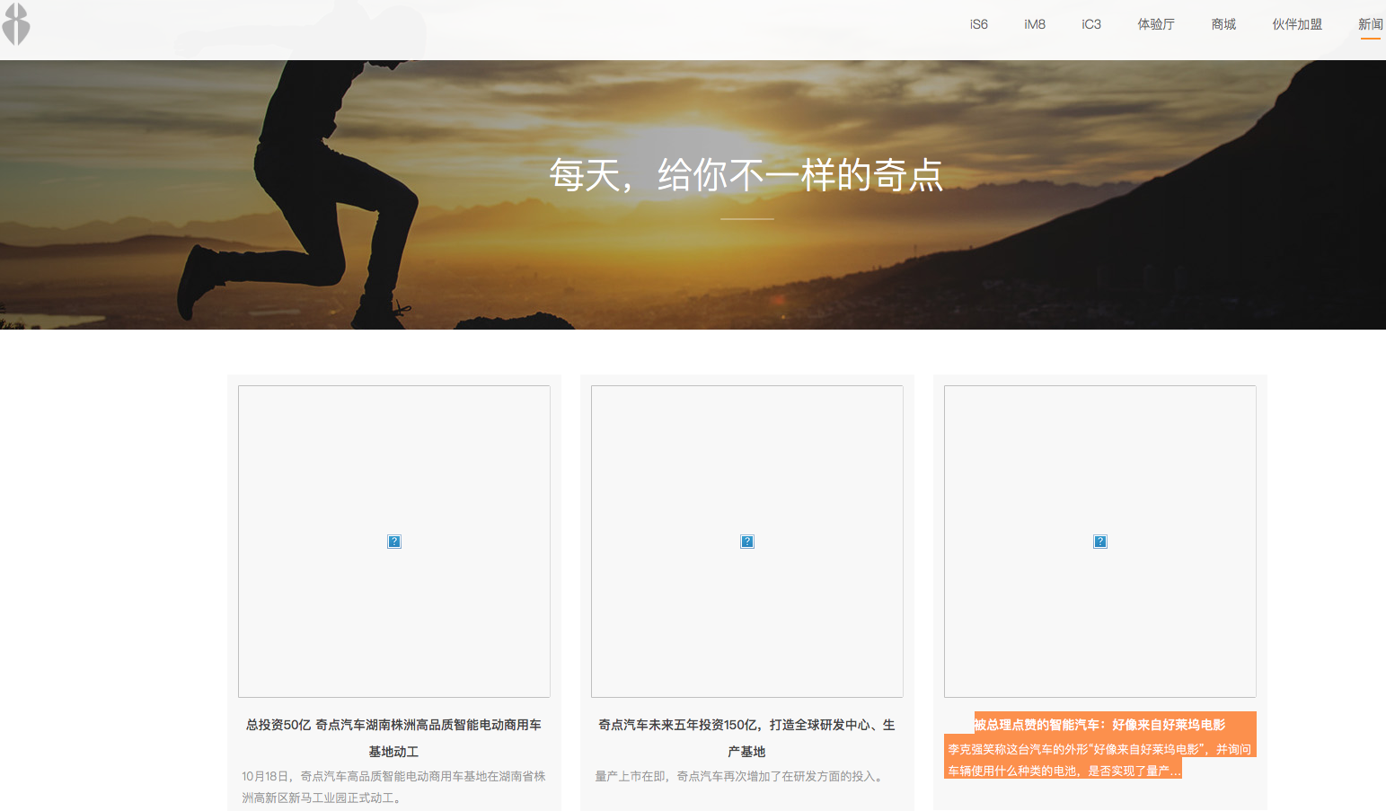Open the iS6 navigation item
The height and width of the screenshot is (811, 1386).
coord(978,24)
